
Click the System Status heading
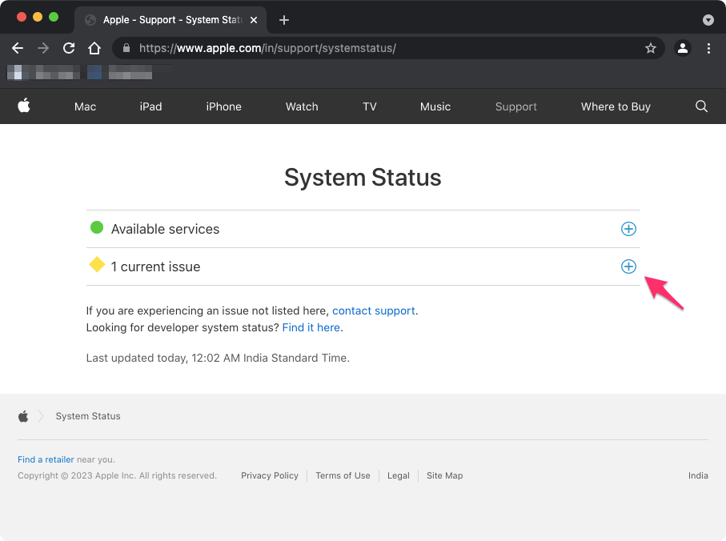tap(363, 177)
